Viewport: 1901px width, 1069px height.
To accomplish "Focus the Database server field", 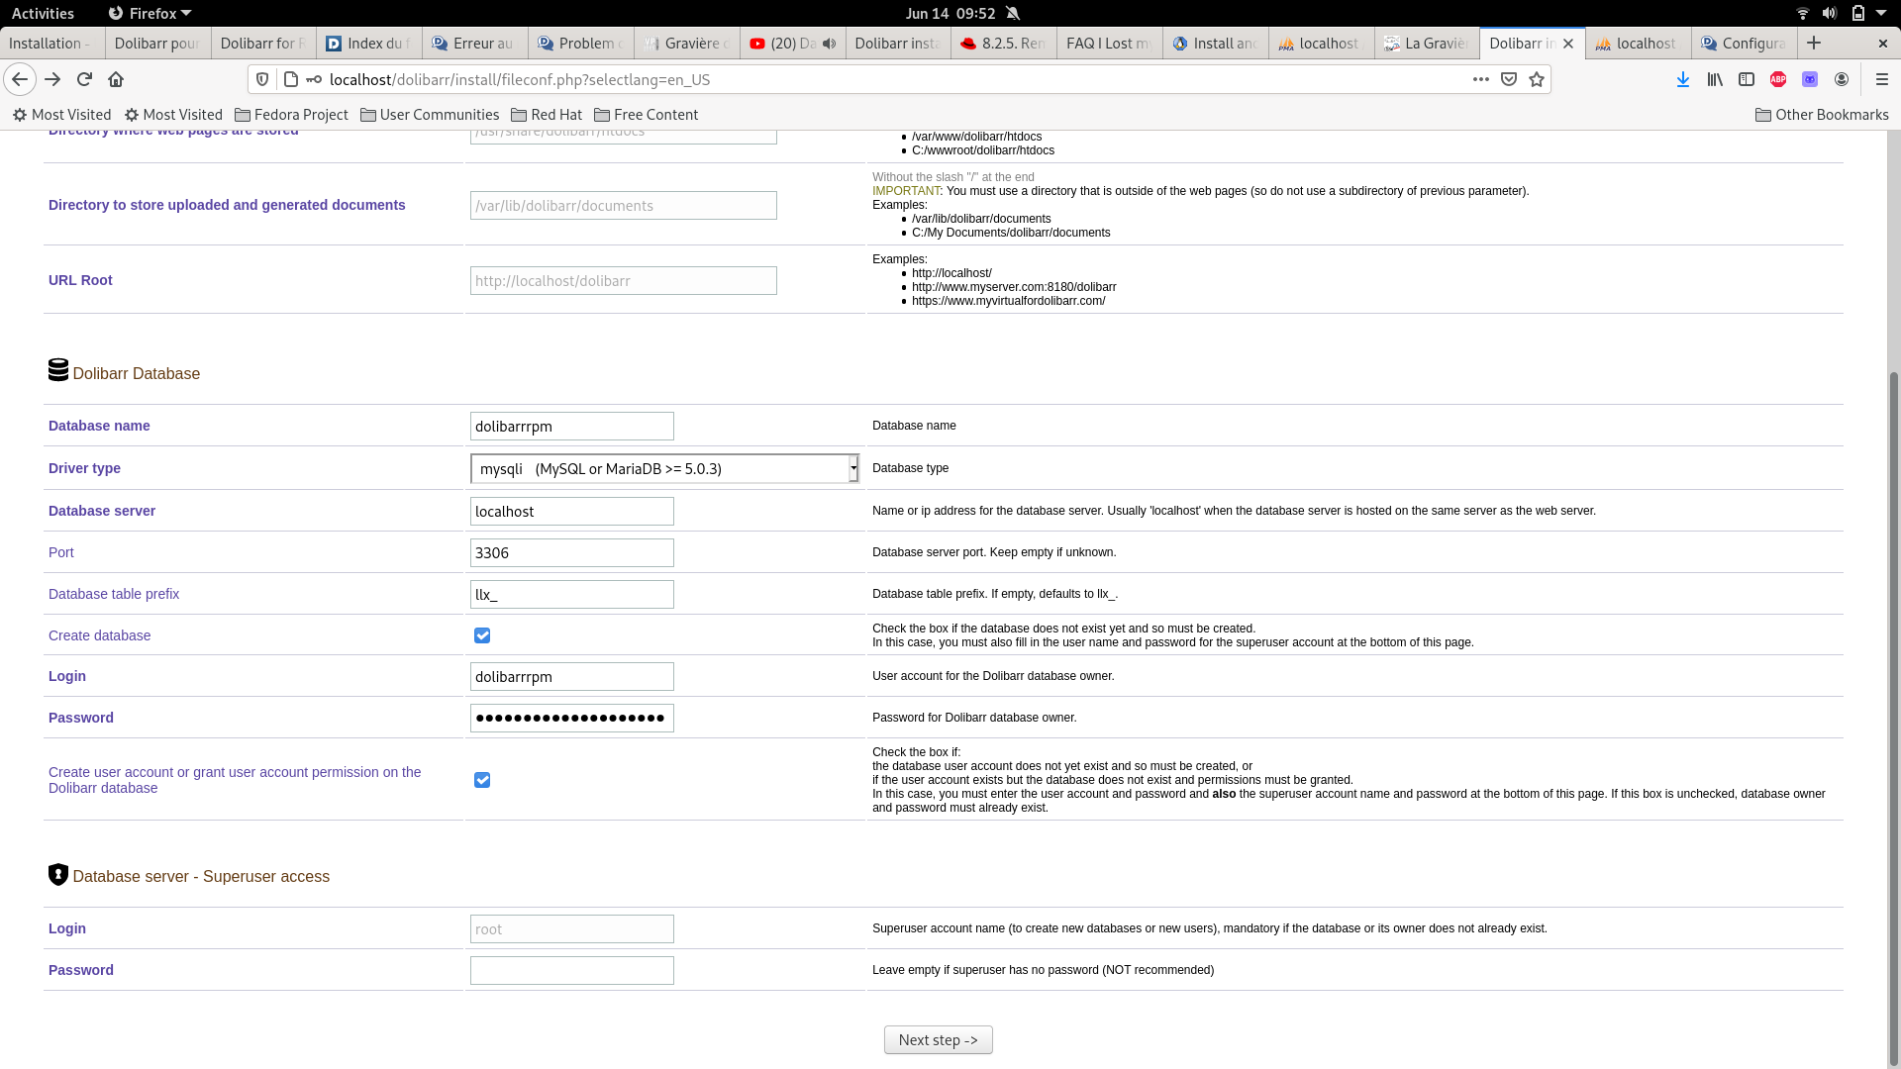I will coord(572,512).
